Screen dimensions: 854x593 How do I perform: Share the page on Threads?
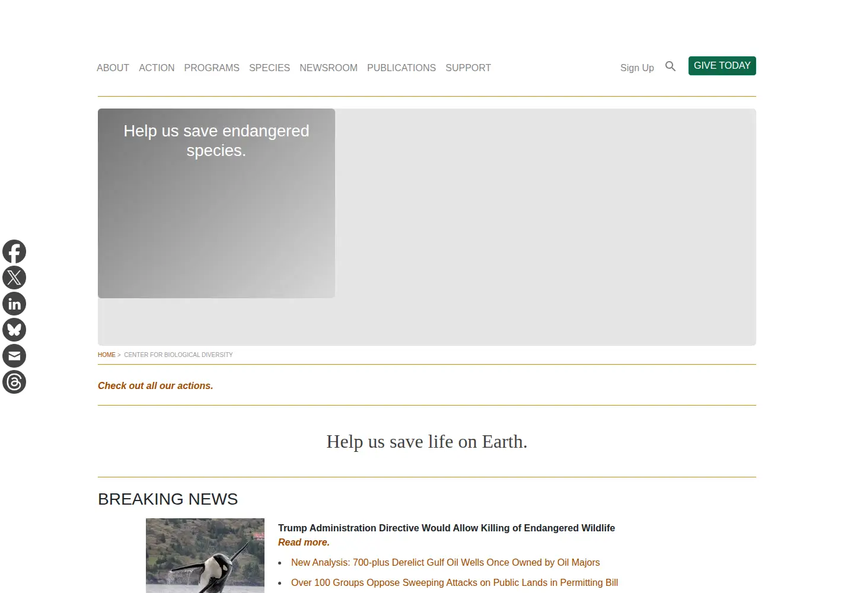point(14,382)
